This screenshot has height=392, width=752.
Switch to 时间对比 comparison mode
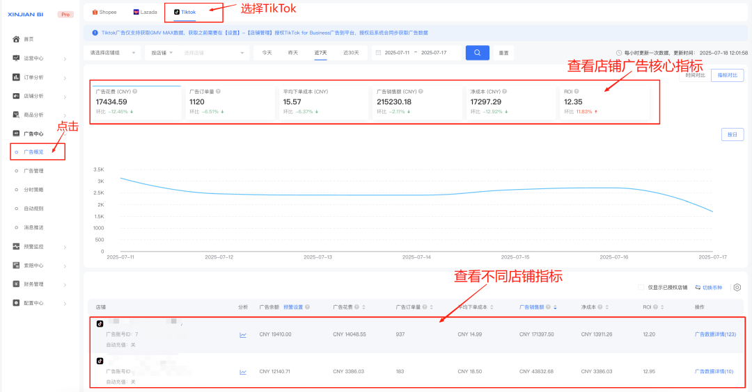tap(695, 75)
